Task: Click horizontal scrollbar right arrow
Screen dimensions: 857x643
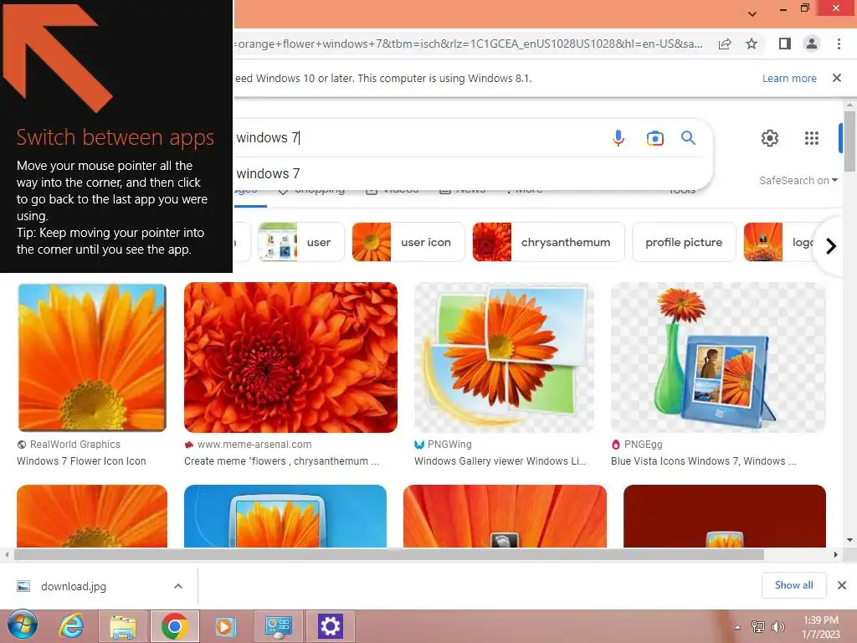Action: 836,554
